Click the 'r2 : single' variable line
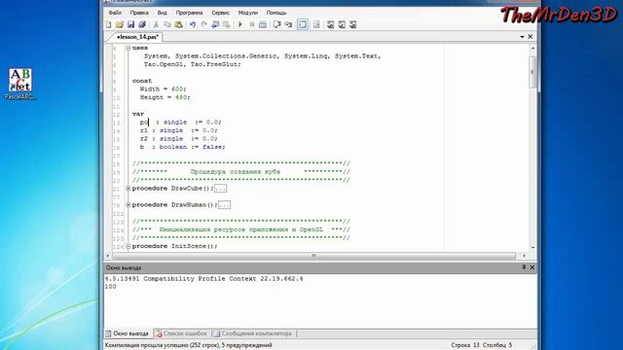 point(179,139)
